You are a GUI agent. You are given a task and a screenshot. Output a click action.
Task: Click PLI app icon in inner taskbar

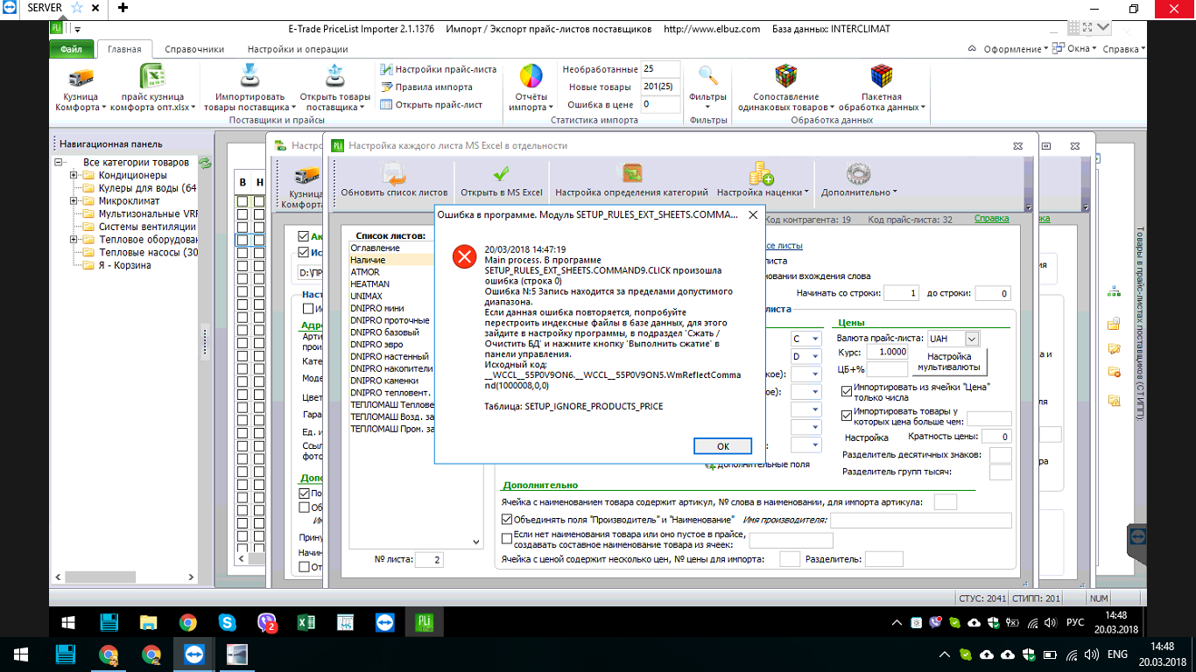(x=425, y=623)
